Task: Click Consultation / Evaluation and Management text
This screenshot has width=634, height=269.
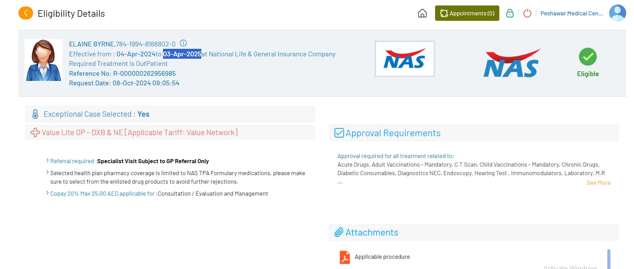Action: point(213,194)
